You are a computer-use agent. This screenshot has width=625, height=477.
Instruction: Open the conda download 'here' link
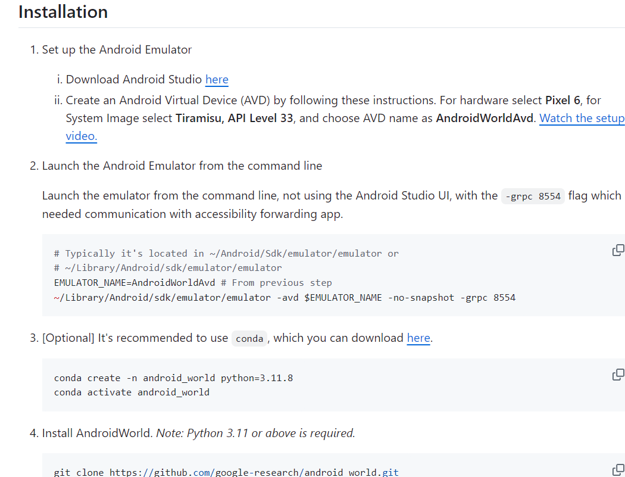point(418,338)
